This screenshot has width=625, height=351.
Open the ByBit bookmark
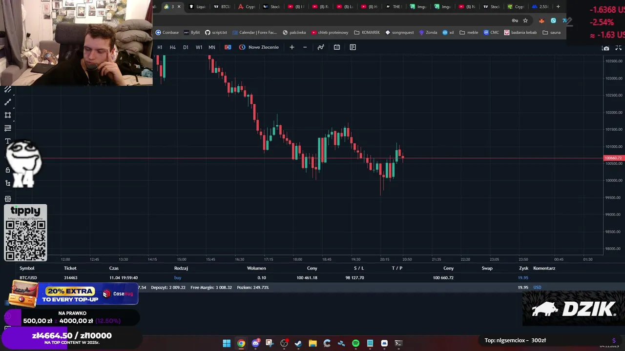(x=191, y=33)
